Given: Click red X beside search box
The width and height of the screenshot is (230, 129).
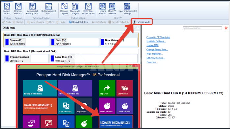Looking at the screenshot, I should pos(226,28).
